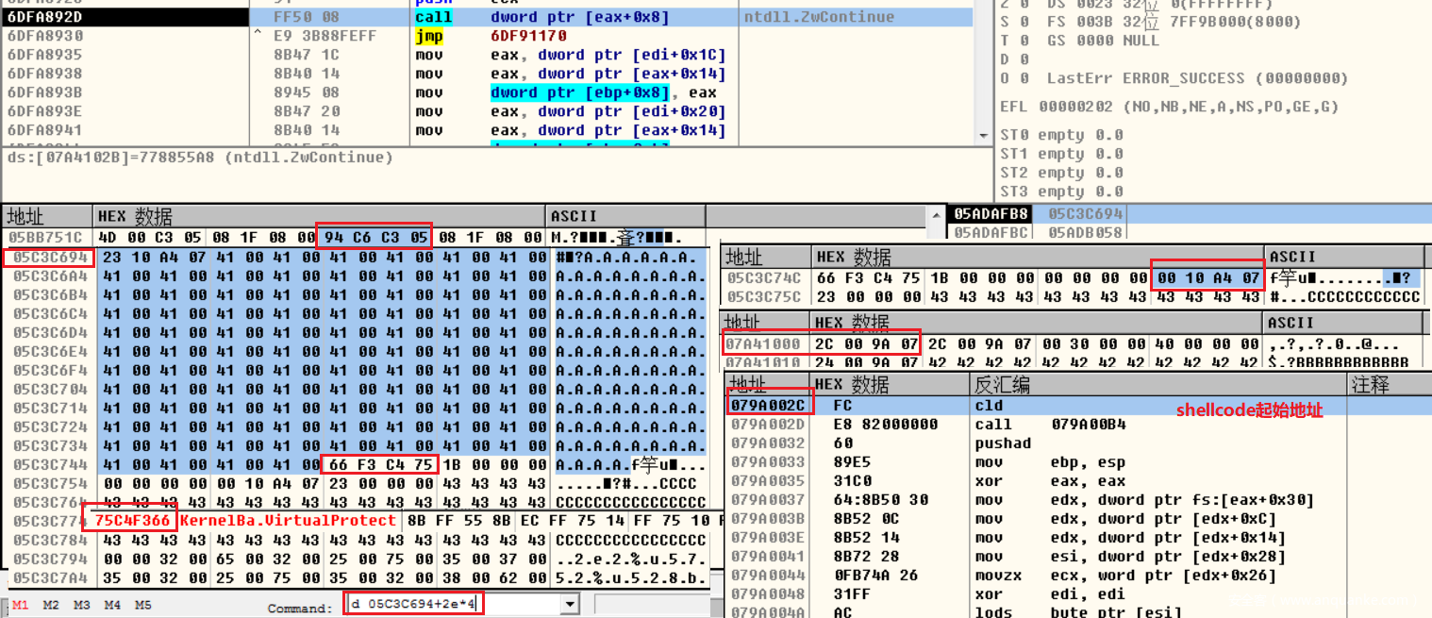Switch to the M1 memory tab
Screen dimensions: 1432x618
pos(20,605)
